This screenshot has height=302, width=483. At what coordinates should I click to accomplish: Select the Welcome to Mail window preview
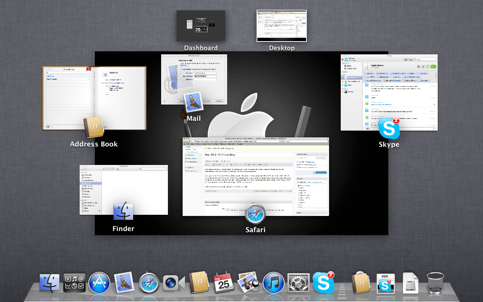(x=194, y=79)
